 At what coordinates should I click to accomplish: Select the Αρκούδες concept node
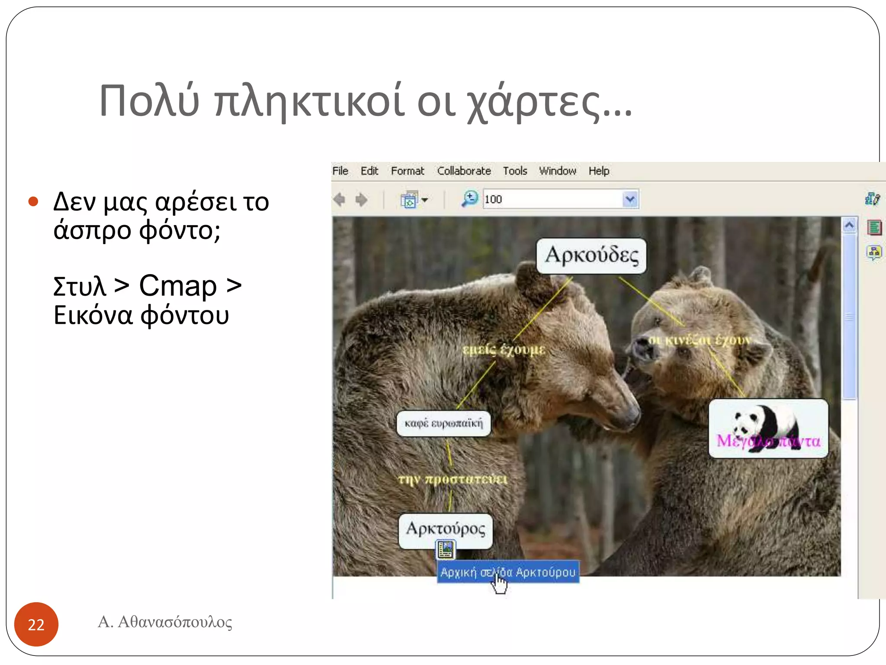click(591, 255)
